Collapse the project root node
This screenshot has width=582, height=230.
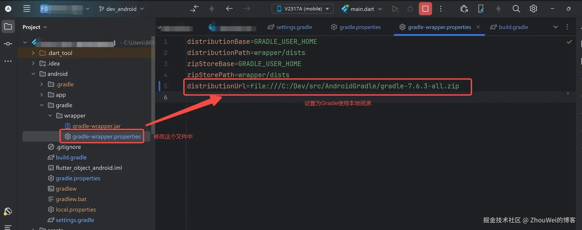(25, 42)
